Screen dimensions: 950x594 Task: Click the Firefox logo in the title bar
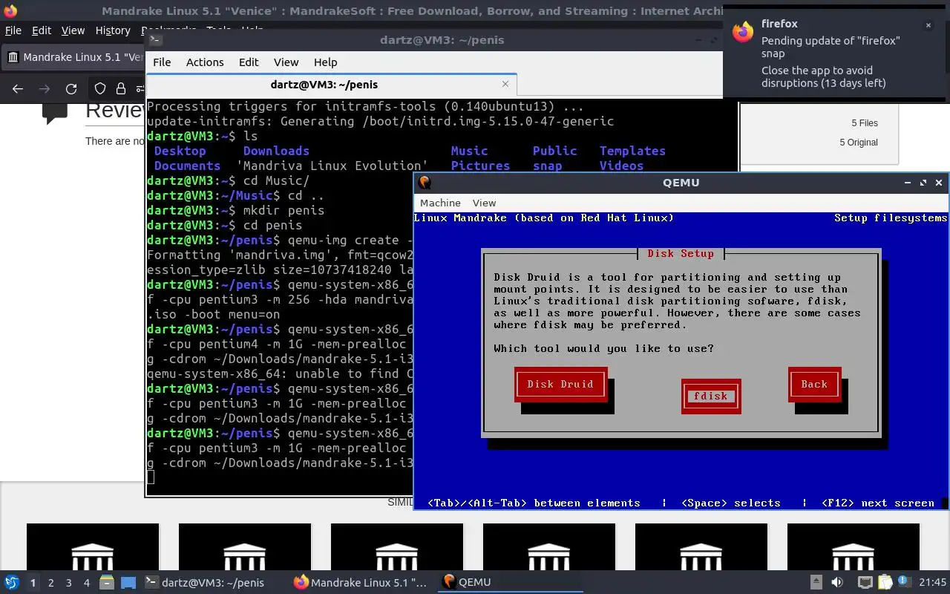coord(10,11)
